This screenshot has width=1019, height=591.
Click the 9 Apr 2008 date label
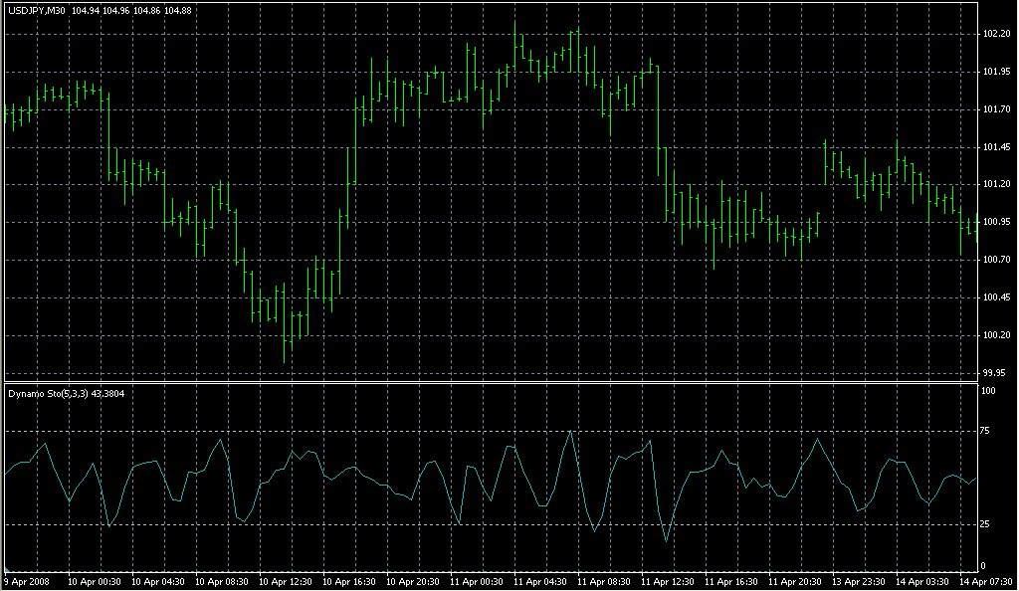[27, 581]
